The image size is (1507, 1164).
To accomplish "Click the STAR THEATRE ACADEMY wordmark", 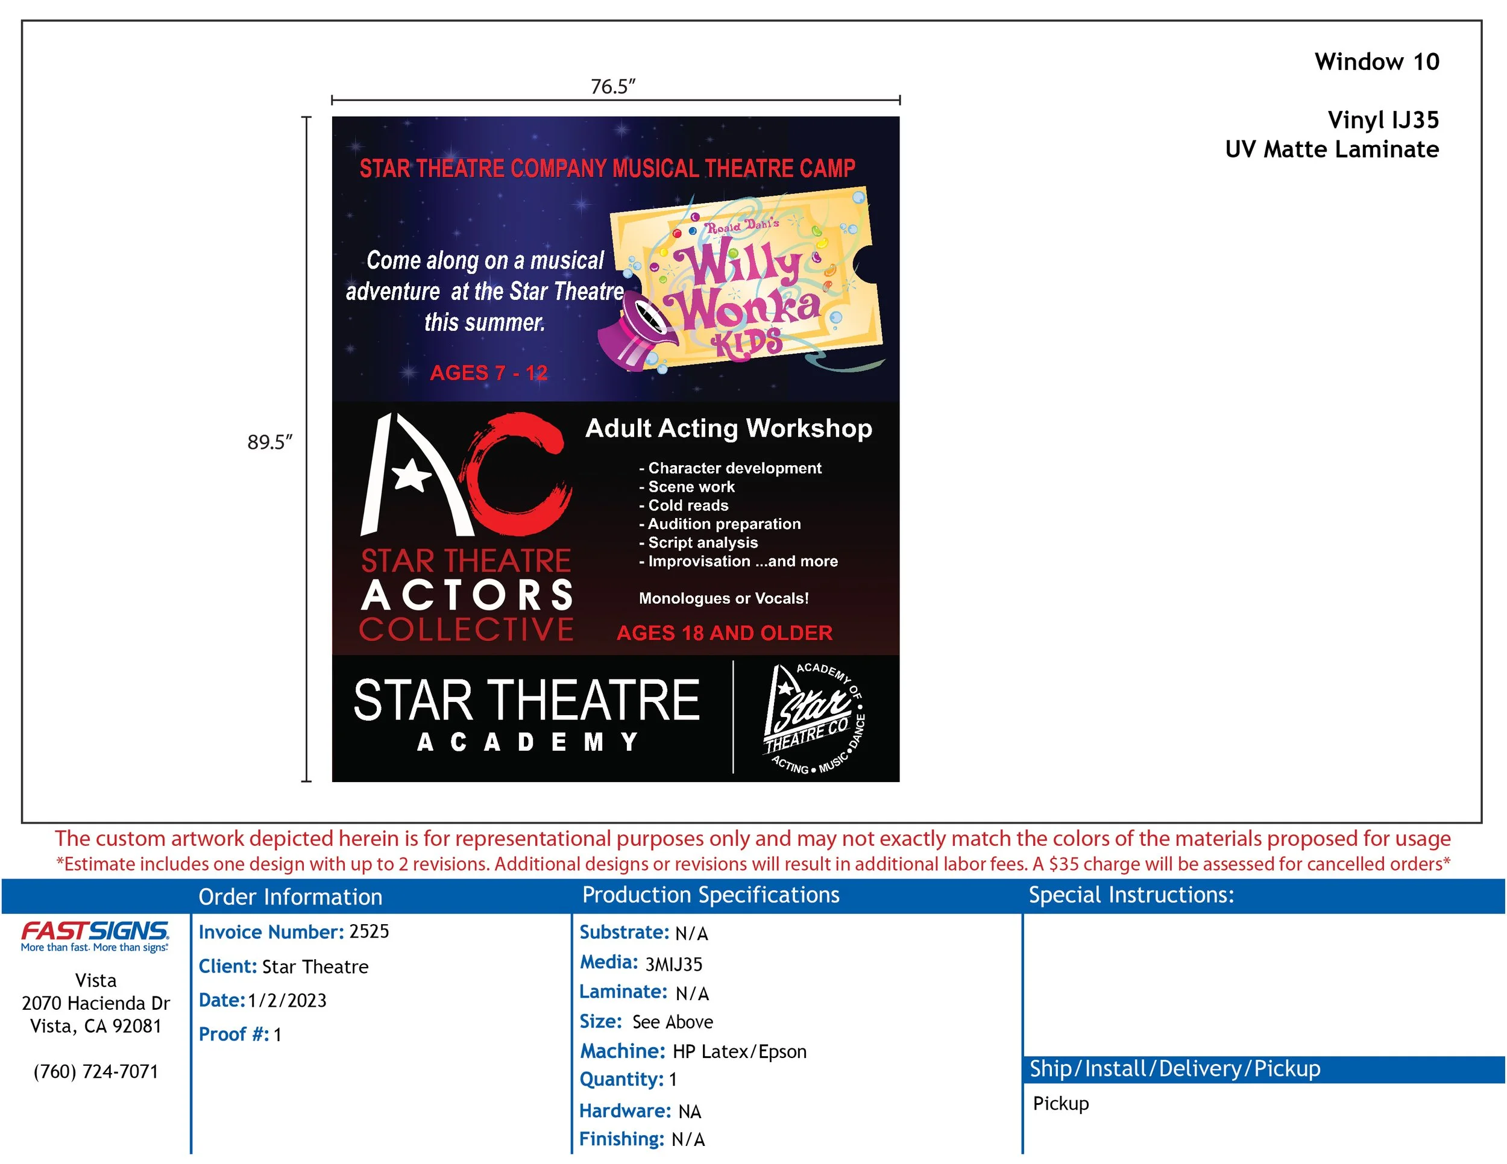I will 526,714.
